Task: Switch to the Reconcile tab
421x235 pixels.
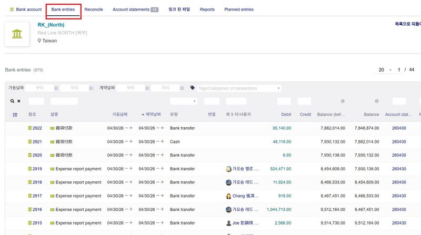Action: 94,9
